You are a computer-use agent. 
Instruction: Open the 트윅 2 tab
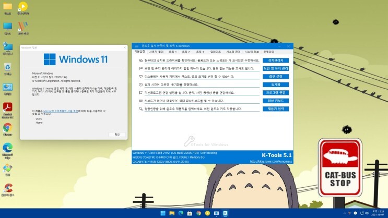click(x=186, y=52)
